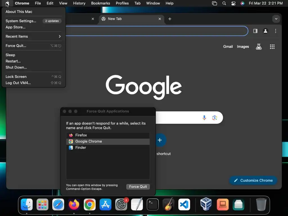Open the Images link
Image resolution: width=288 pixels, height=216 pixels.
coord(243,47)
